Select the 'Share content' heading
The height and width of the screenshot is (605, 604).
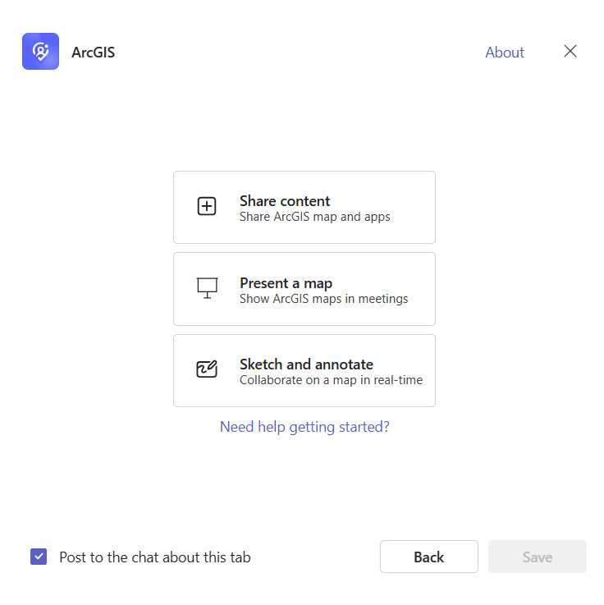(x=285, y=201)
